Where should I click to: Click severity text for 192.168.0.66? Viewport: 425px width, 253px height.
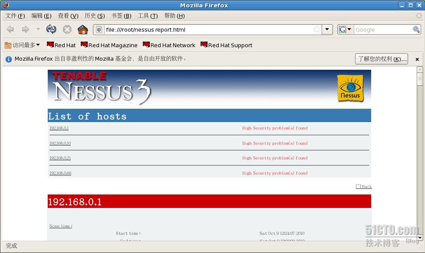(x=274, y=173)
